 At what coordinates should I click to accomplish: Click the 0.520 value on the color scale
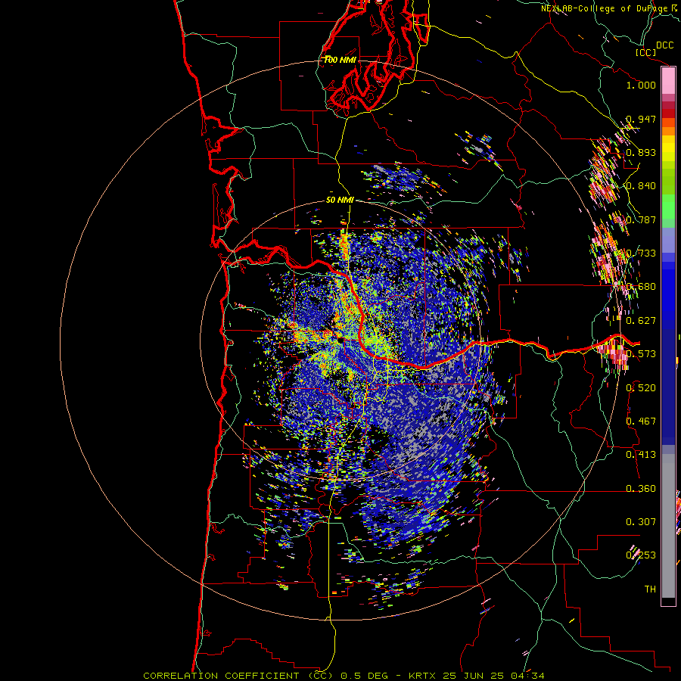pyautogui.click(x=641, y=388)
